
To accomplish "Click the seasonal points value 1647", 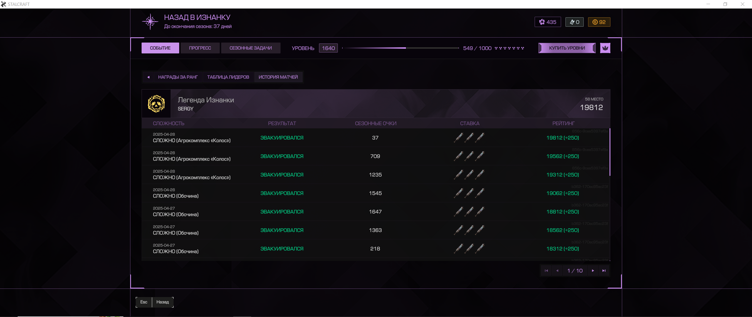I will coord(375,212).
